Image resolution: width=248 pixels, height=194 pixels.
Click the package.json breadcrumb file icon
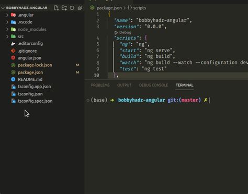pos(92,8)
